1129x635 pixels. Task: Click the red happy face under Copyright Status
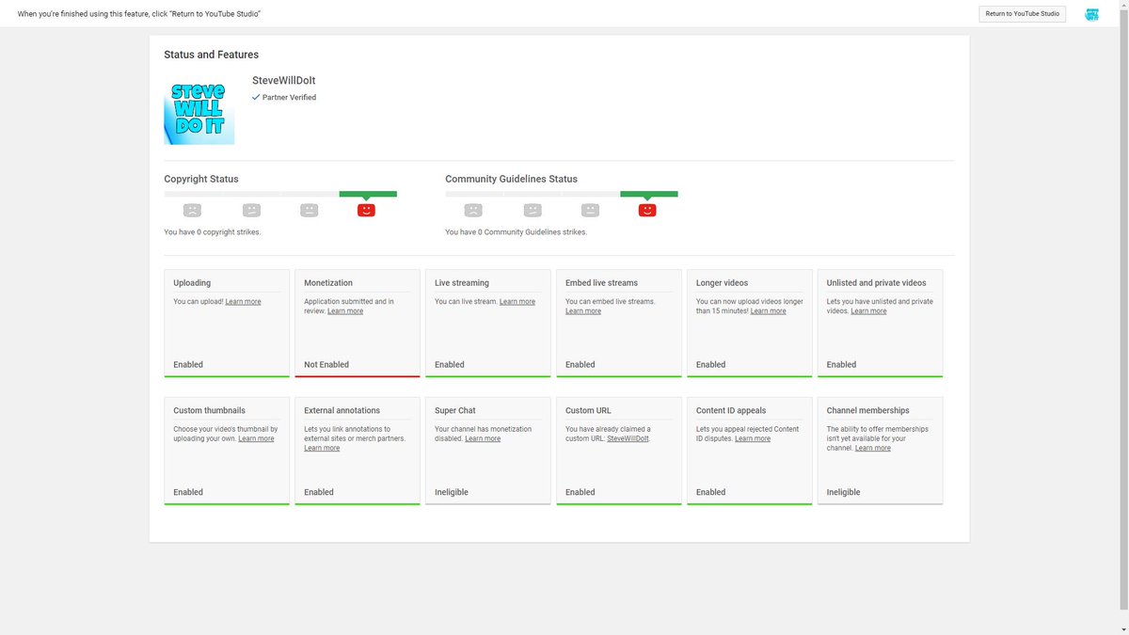(367, 211)
